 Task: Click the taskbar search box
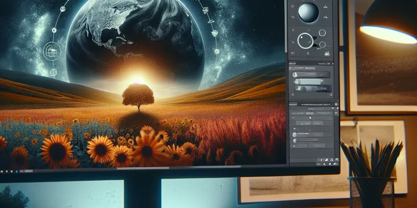[26, 171]
